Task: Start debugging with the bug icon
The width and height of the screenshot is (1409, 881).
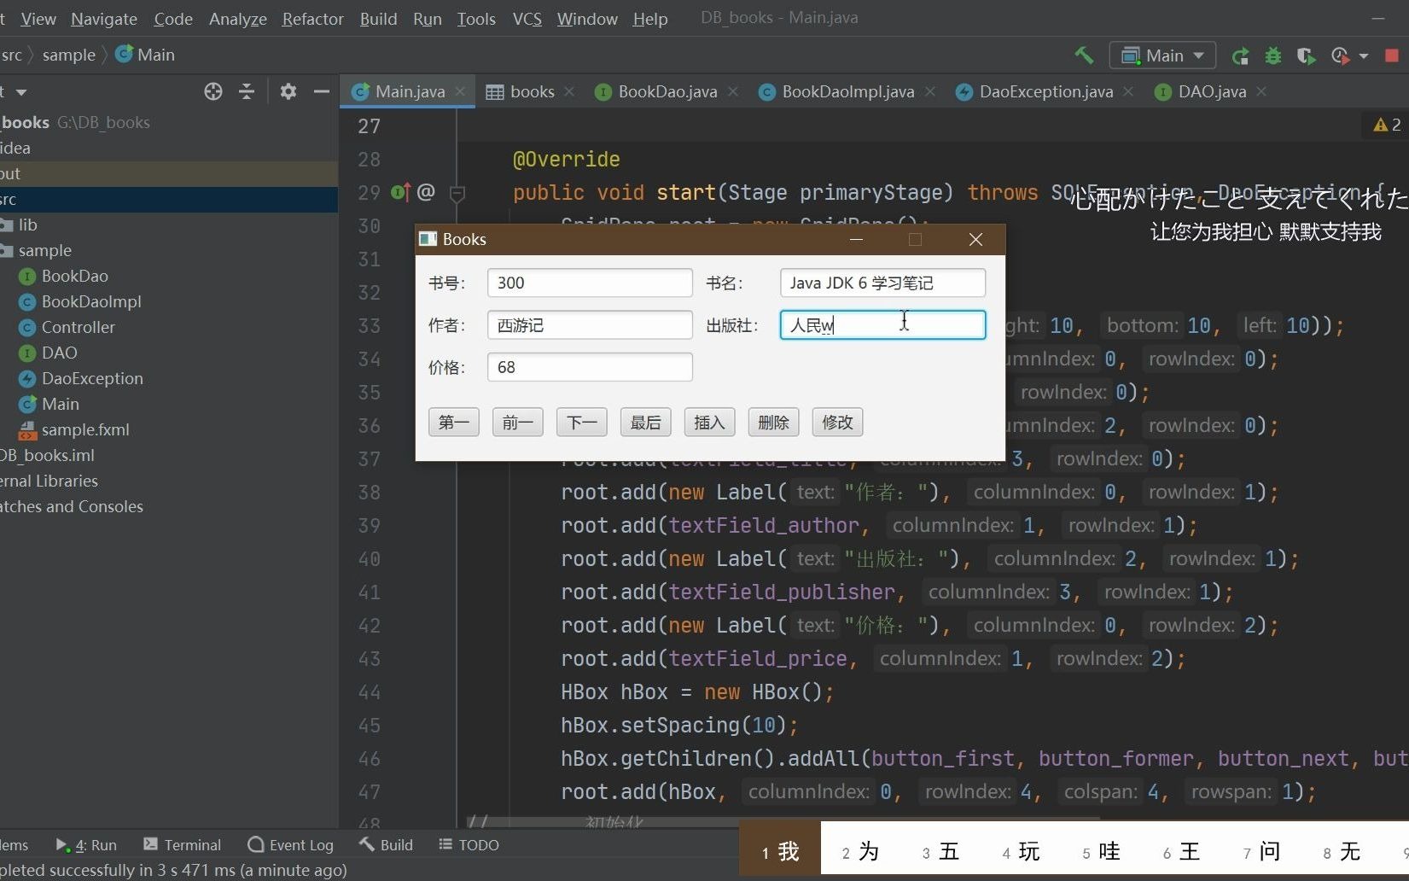Action: 1273,55
